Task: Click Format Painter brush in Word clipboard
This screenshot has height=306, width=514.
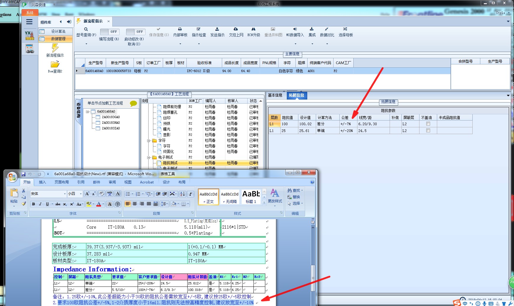Action: point(24,204)
